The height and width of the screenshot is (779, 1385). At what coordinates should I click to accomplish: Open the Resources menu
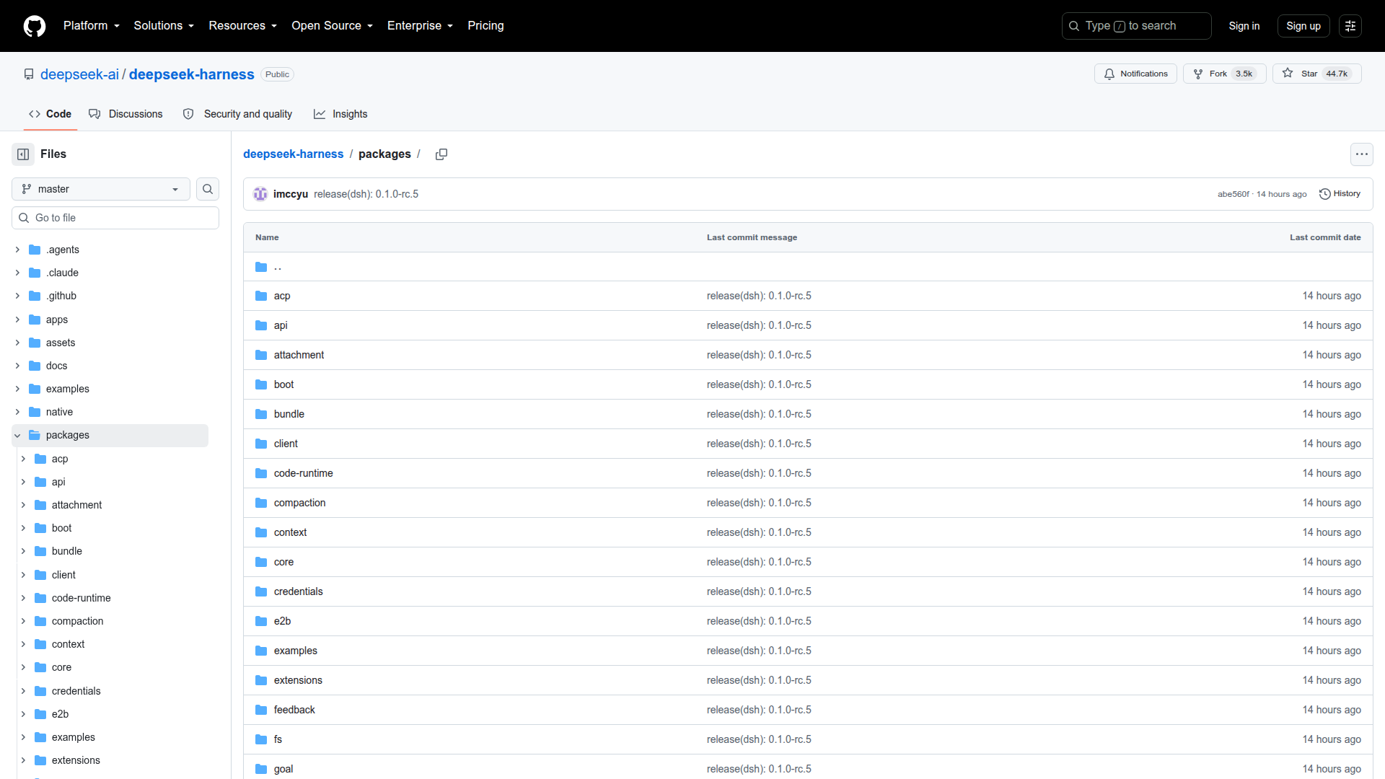pyautogui.click(x=243, y=26)
